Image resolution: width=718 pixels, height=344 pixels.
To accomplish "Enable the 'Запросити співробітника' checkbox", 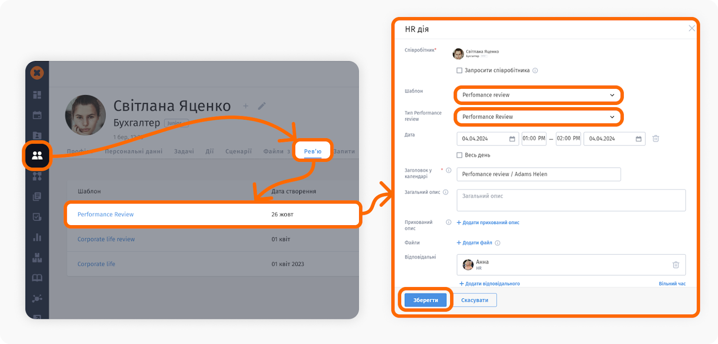I will (x=459, y=70).
